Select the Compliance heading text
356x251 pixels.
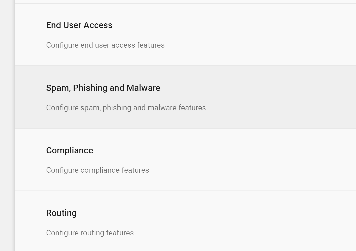pyautogui.click(x=70, y=150)
